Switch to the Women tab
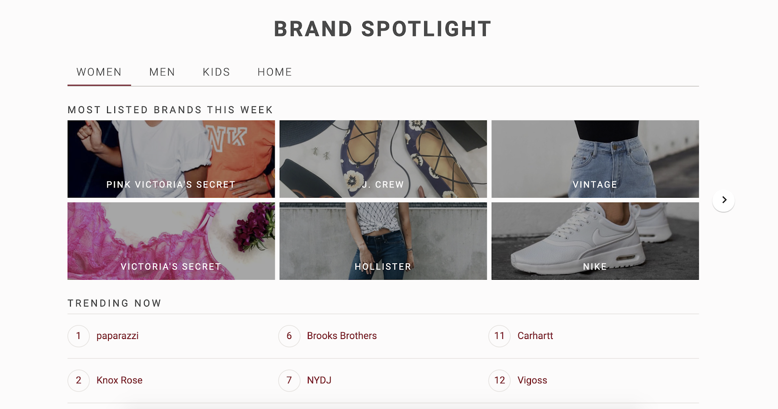Image resolution: width=778 pixels, height=409 pixels. click(x=99, y=72)
